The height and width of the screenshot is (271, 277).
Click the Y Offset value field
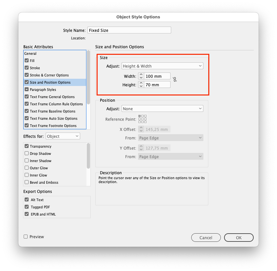click(x=157, y=148)
